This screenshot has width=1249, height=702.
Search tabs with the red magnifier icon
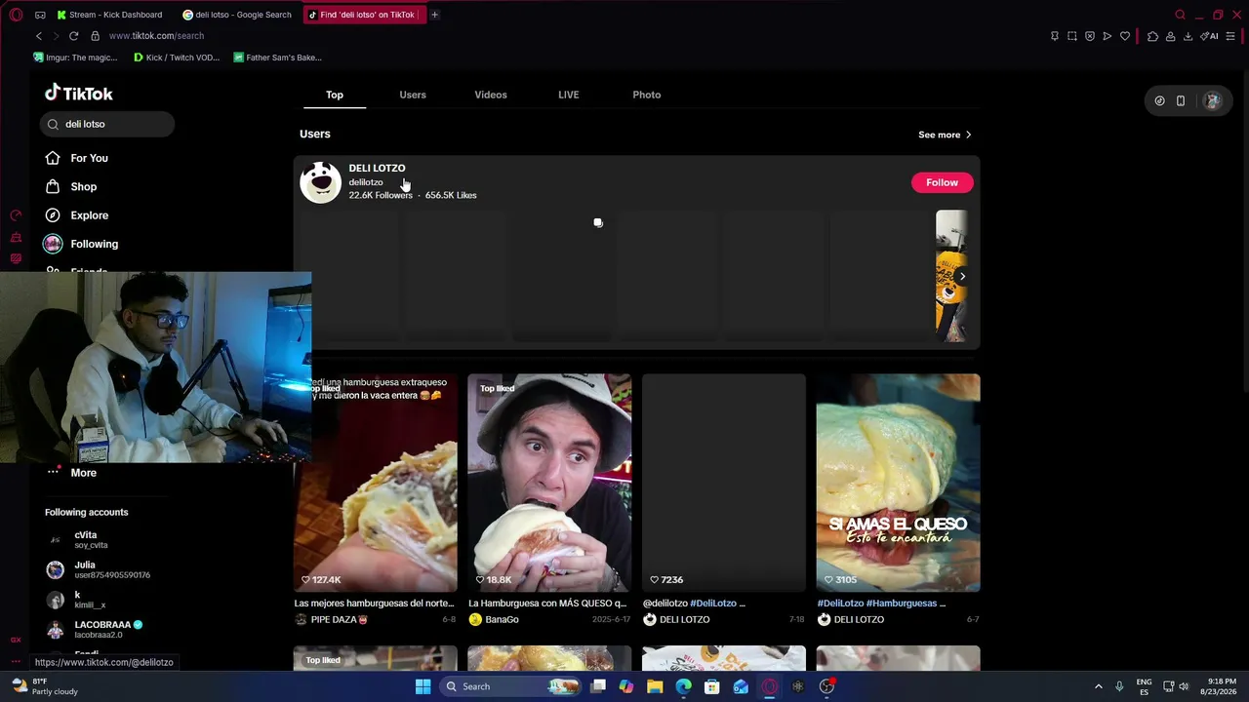pyautogui.click(x=1180, y=15)
